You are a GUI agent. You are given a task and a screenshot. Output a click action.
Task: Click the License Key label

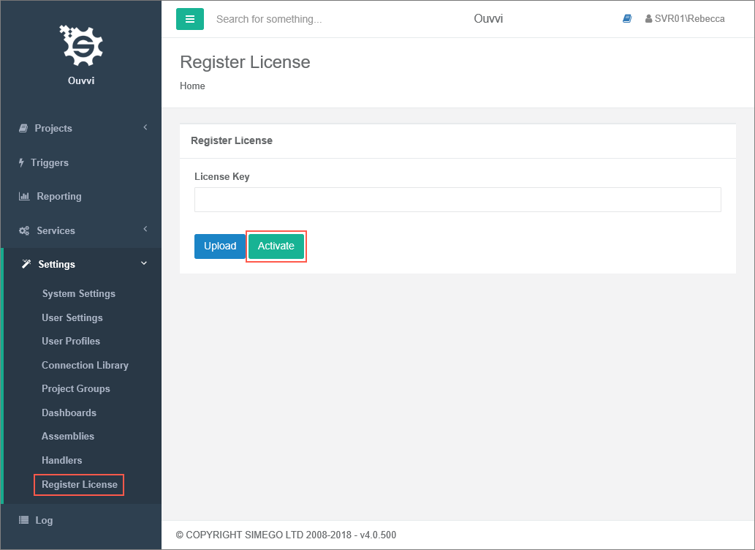222,176
